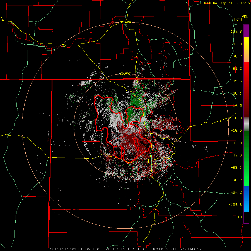The width and height of the screenshot is (251, 251).
Task: Select the -16.5 velocity legend value
Action: [x=236, y=131]
